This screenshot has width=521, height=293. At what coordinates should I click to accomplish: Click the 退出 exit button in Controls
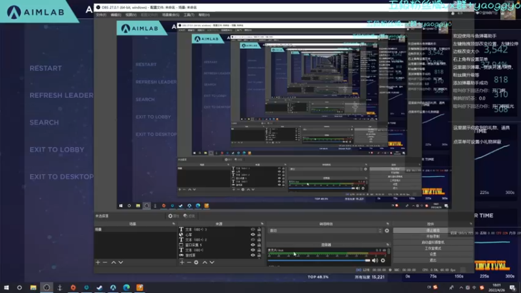[x=432, y=260]
